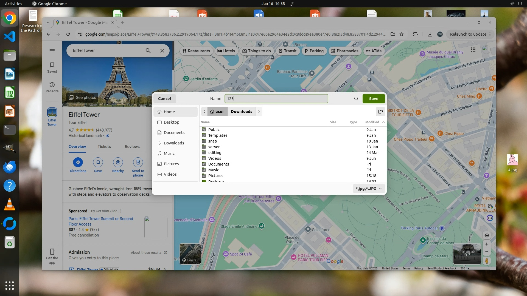Click the zoom in plus button on the map

point(487,244)
